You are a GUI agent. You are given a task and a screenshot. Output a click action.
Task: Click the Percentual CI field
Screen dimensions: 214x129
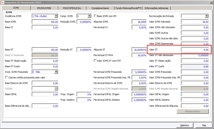pos(139,27)
